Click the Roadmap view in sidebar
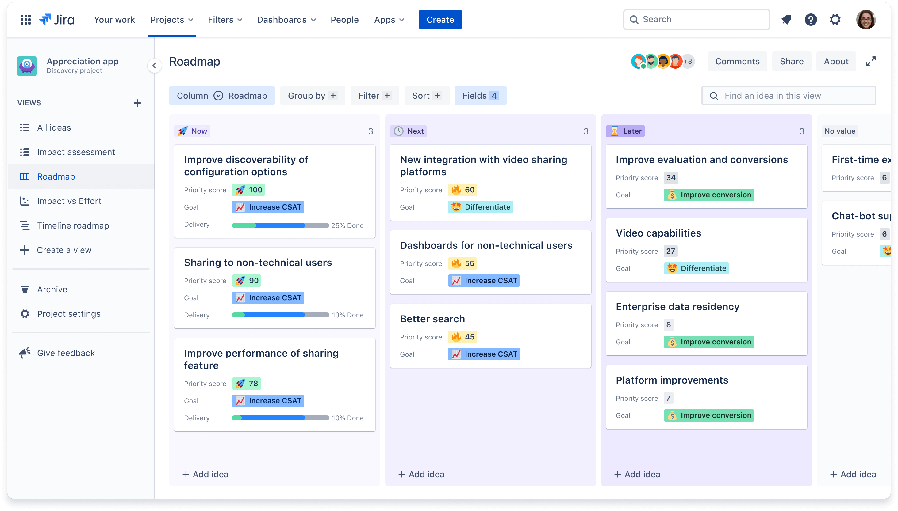 pos(56,176)
